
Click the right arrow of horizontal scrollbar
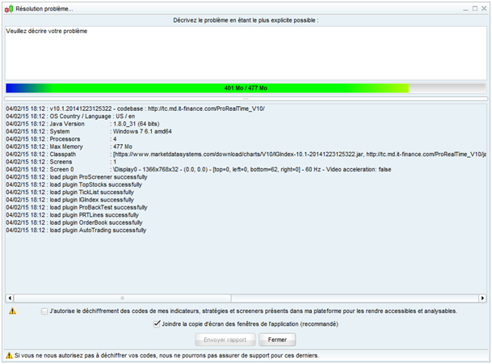pyautogui.click(x=482, y=298)
